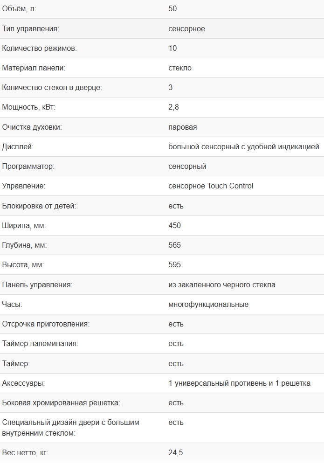Screen dimensions: 324x465
Task: Select the 'паровая' oven cleaning value
Action: (182, 127)
